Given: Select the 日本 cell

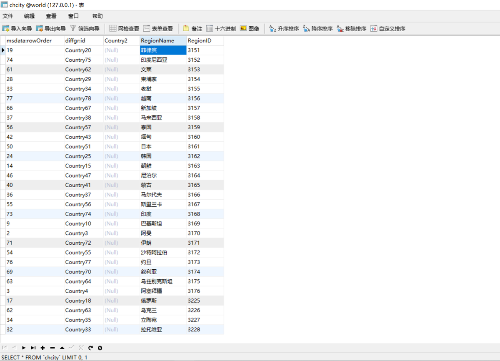Looking at the screenshot, I should (x=163, y=146).
